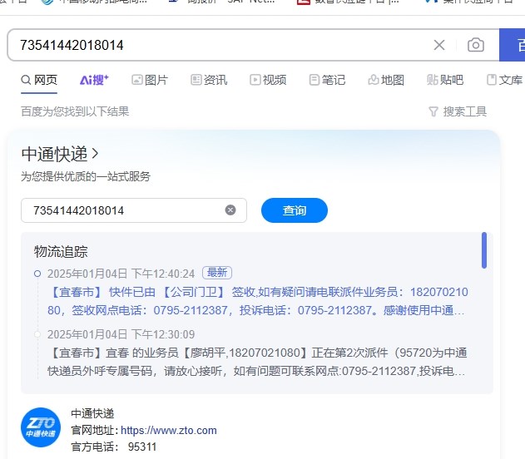Clear the tracking number with the round X icon
525x459 pixels.
pos(230,210)
